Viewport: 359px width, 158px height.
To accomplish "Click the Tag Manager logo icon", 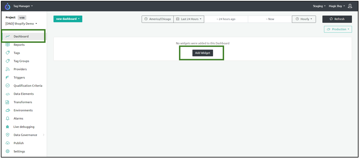I will tap(7, 6).
